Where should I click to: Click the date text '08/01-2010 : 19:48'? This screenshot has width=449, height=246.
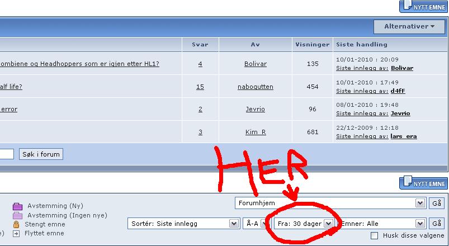(x=367, y=105)
